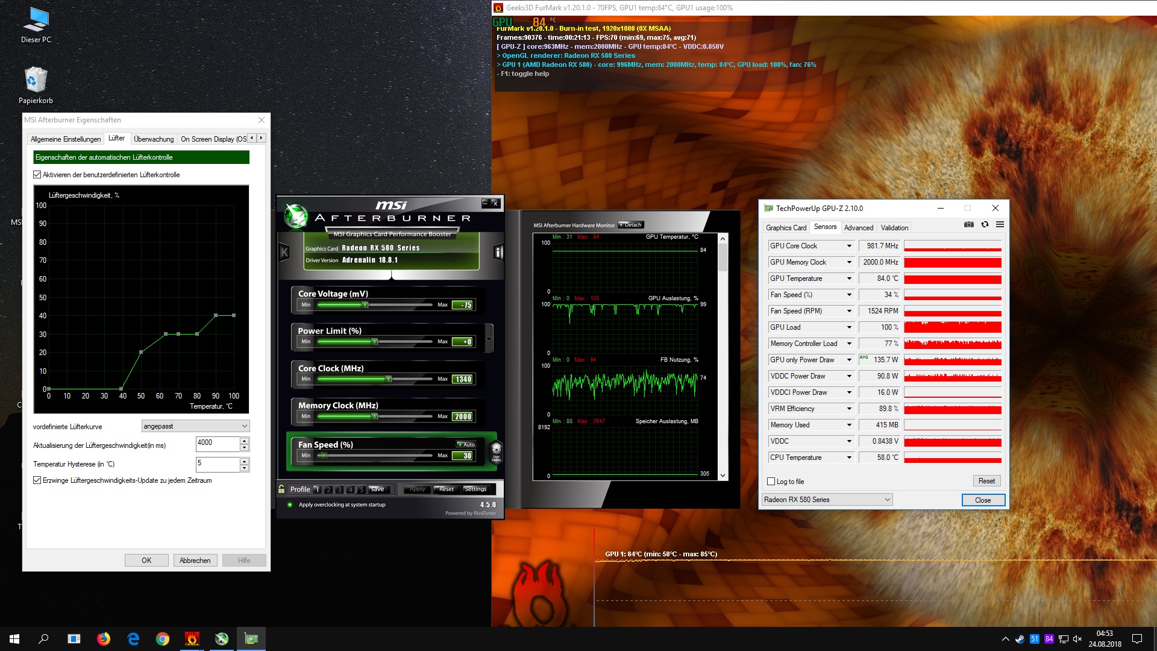This screenshot has width=1157, height=651.
Task: Open FurMark from the taskbar
Action: 192,639
